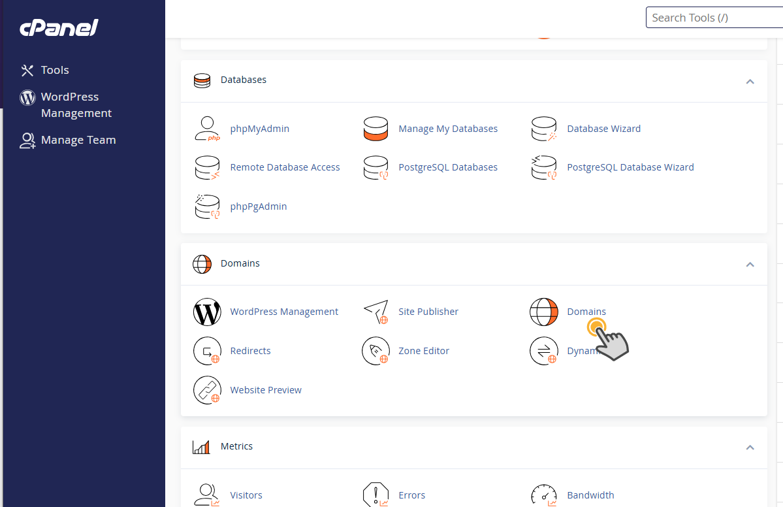
Task: Open the Website Preview link
Action: coord(266,389)
